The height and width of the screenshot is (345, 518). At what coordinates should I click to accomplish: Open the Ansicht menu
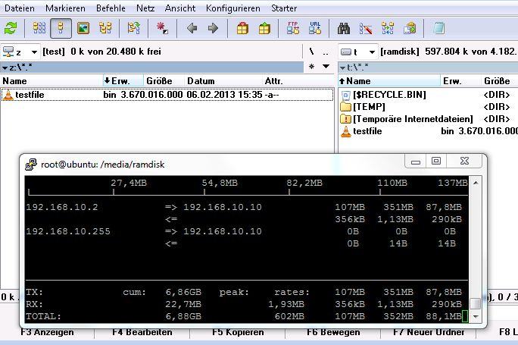pos(180,8)
